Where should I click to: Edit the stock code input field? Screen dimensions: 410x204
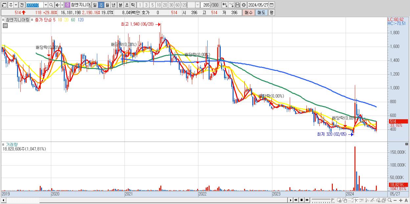[34, 5]
